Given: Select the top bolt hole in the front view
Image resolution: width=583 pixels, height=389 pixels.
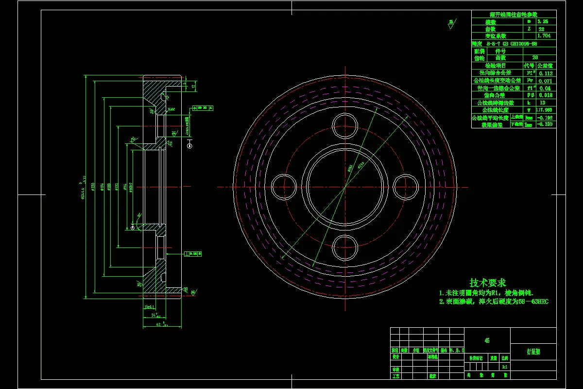Looking at the screenshot, I should pyautogui.click(x=345, y=126).
